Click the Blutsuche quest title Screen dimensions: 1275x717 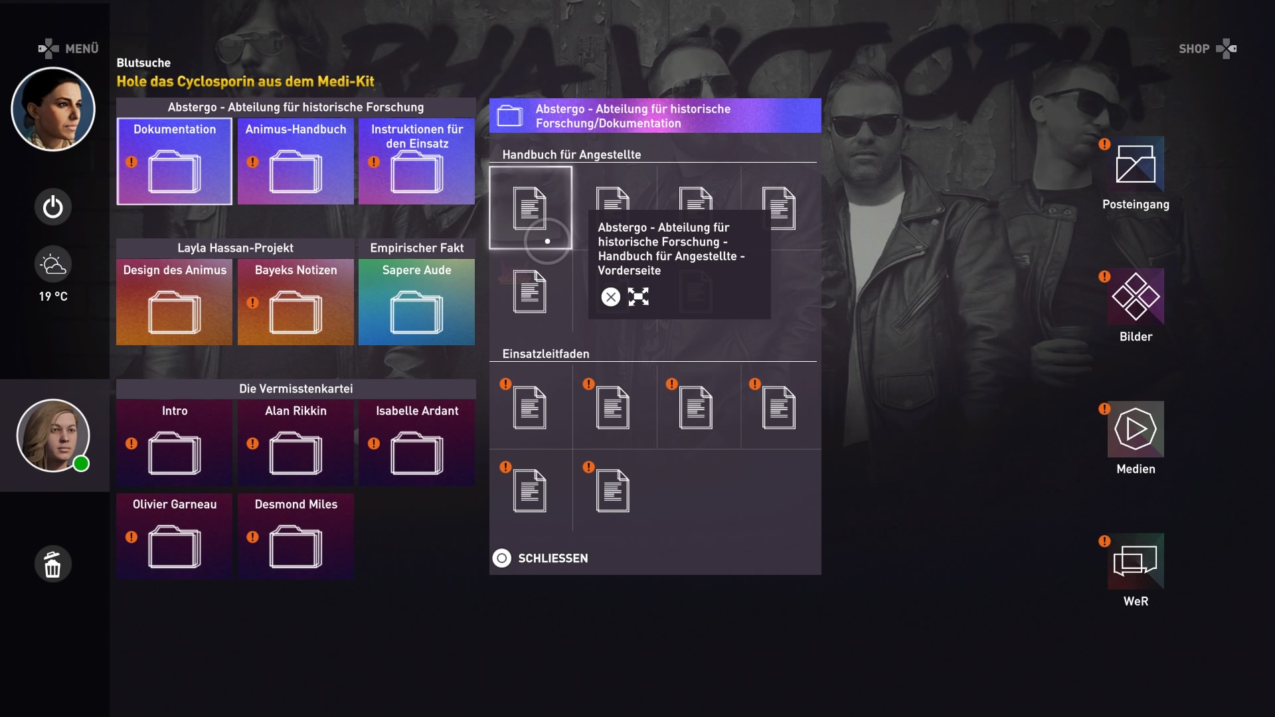[143, 62]
